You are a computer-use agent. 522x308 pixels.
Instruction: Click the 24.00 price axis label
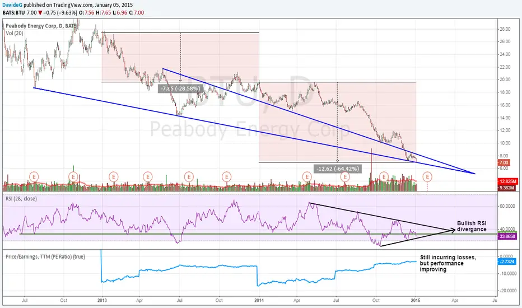pyautogui.click(x=505, y=54)
